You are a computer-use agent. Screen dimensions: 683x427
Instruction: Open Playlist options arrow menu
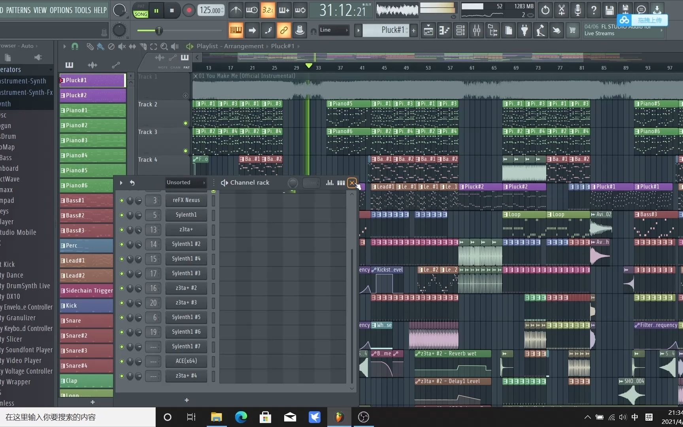tap(64, 47)
